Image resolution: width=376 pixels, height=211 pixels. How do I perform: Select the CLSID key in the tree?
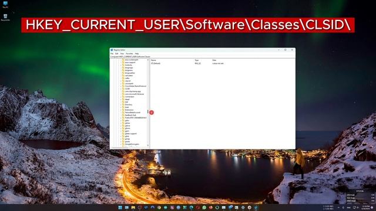(127, 89)
